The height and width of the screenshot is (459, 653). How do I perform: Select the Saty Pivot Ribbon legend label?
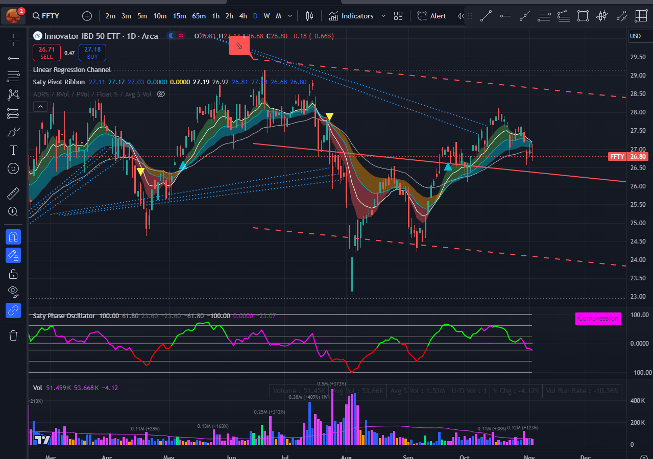click(x=59, y=82)
